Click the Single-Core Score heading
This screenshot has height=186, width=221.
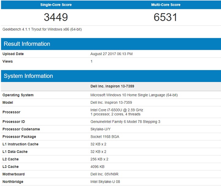coord(56,5)
